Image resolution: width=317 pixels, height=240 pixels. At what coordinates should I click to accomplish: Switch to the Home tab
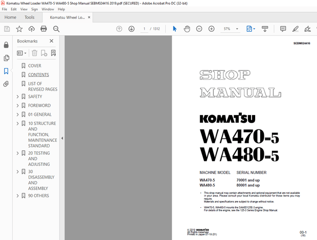point(10,17)
